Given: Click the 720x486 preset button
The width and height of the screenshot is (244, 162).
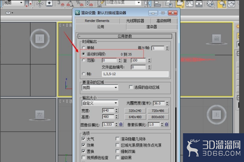Looking at the screenshot, I should click(158, 111).
